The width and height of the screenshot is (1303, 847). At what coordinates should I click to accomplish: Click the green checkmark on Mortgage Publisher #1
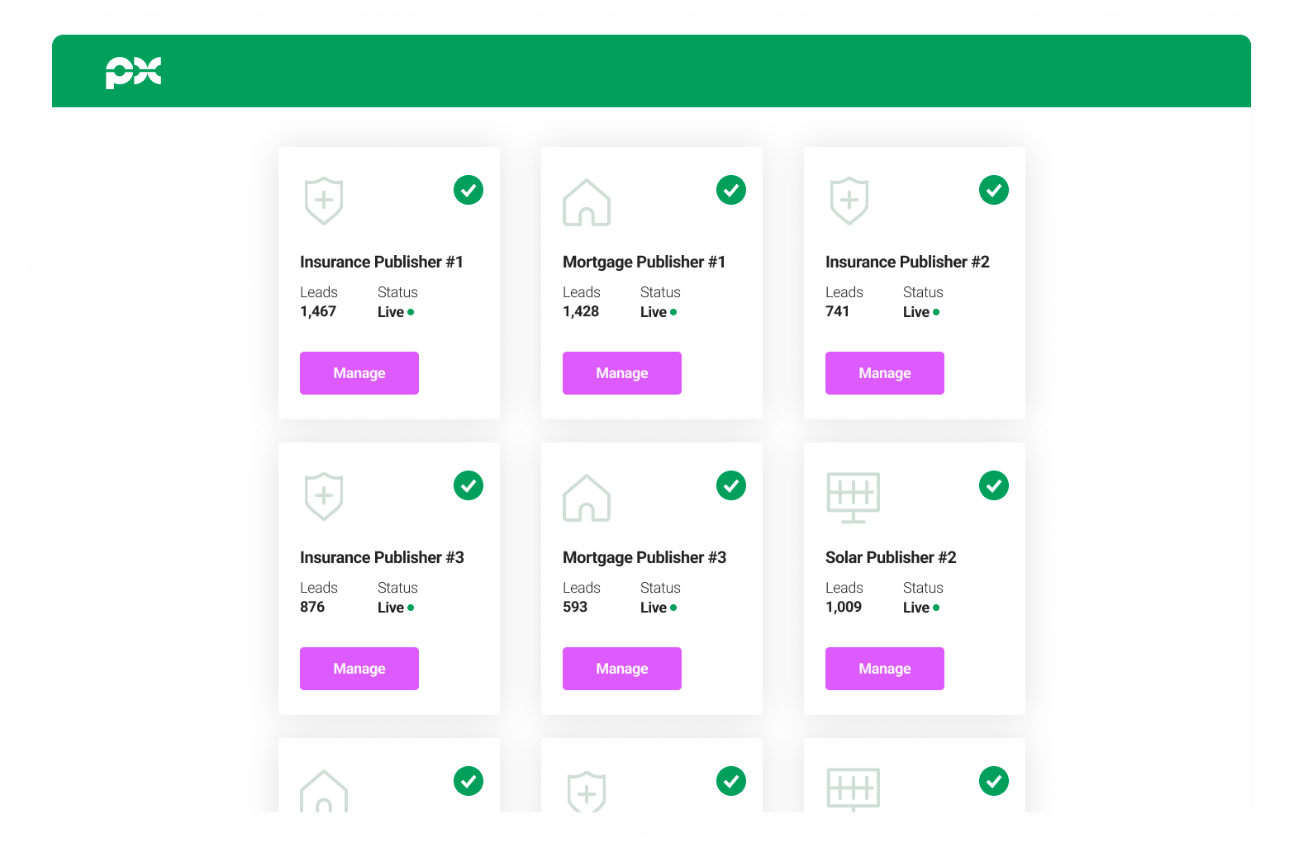coord(731,190)
